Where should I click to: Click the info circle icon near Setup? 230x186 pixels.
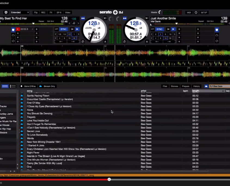(x=196, y=12)
